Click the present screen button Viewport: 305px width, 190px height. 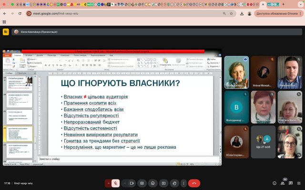pyautogui.click(x=163, y=183)
